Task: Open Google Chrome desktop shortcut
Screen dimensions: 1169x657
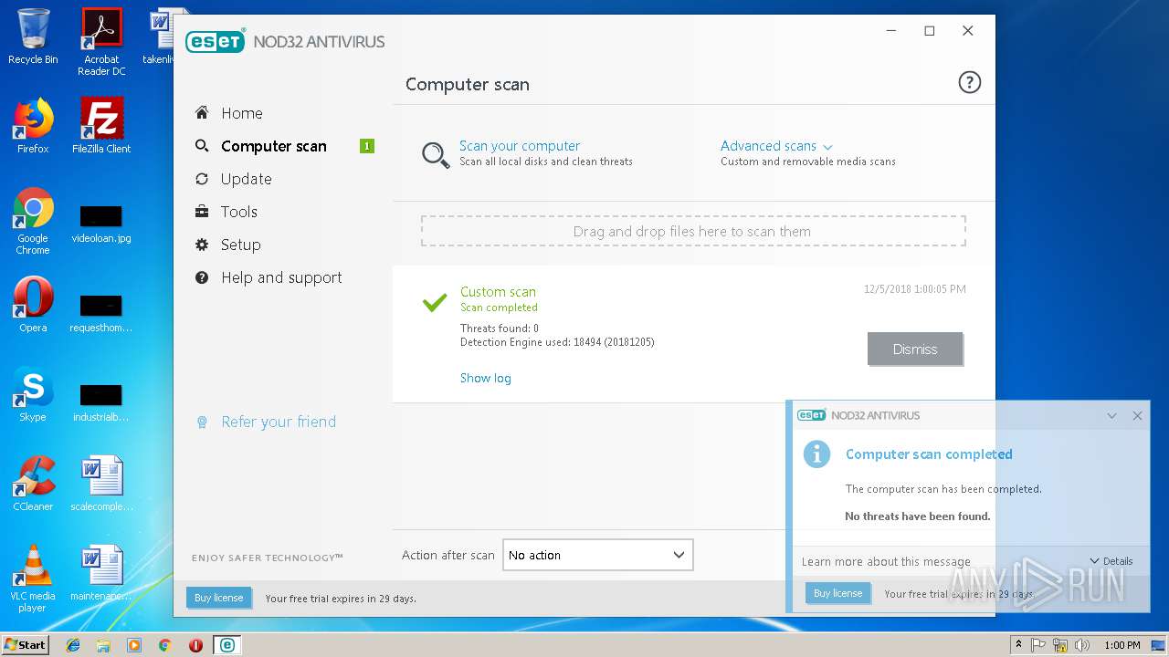Action: (x=33, y=221)
